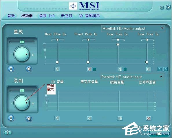The height and width of the screenshot is (138, 172).
Task: Show next playback channels with right arrow
Action: (x=165, y=69)
